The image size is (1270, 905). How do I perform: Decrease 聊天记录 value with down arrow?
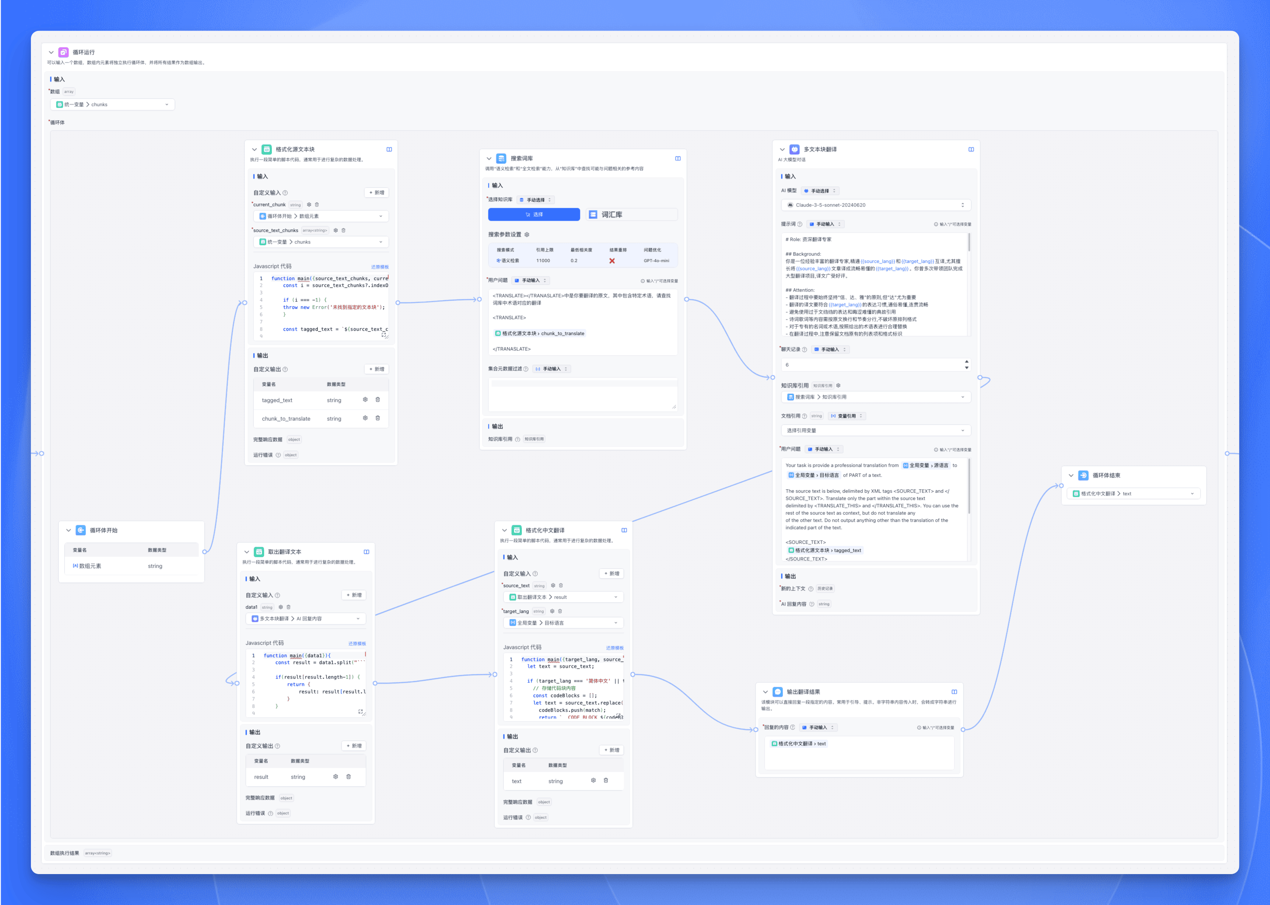coord(967,368)
